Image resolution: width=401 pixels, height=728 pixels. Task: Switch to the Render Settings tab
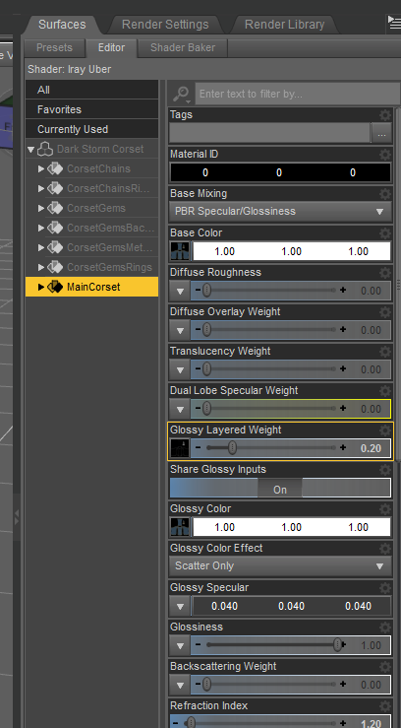pos(165,25)
